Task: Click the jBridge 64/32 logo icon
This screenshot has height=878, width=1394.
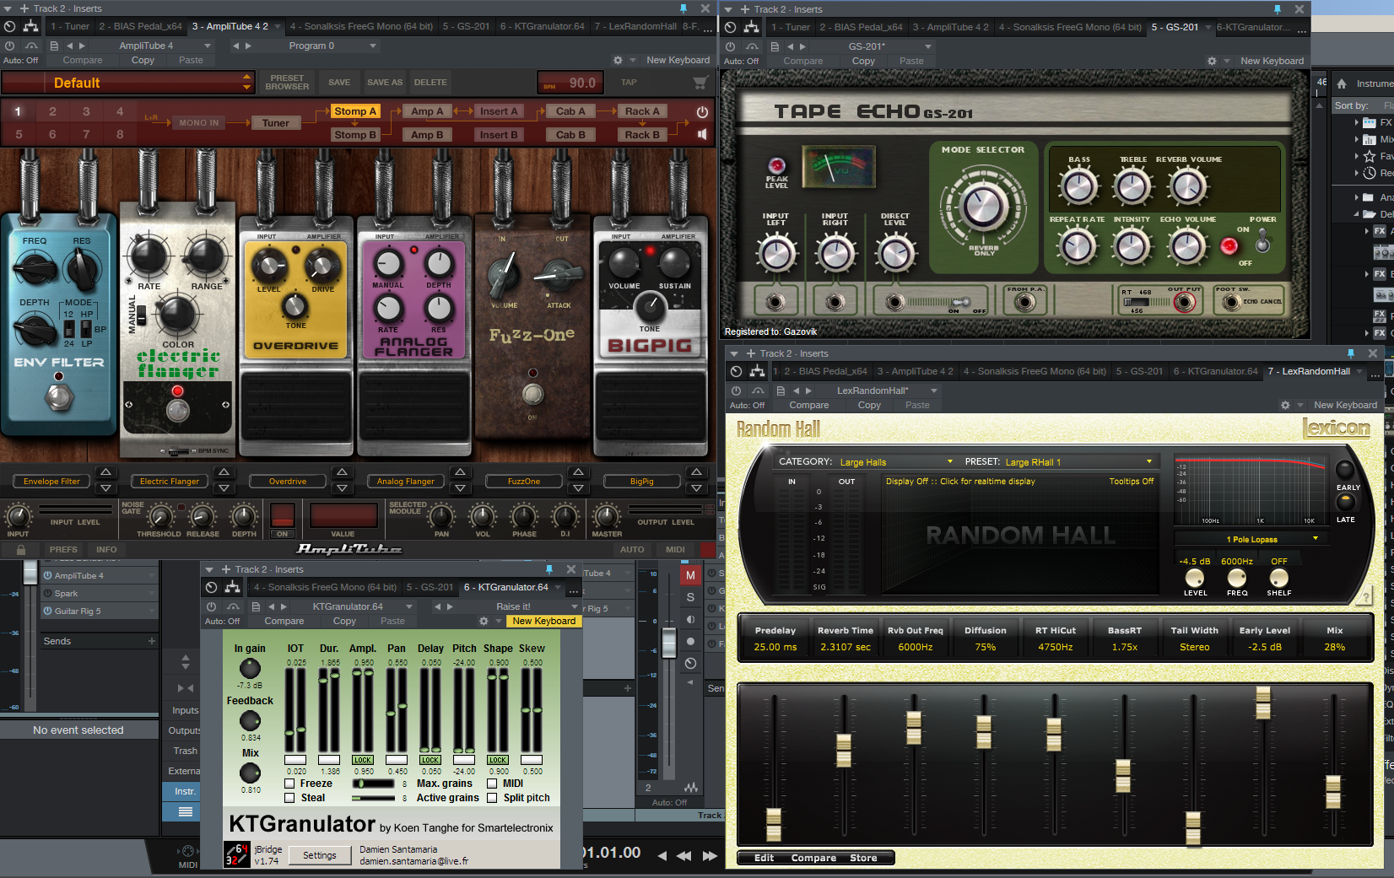Action: 236,854
